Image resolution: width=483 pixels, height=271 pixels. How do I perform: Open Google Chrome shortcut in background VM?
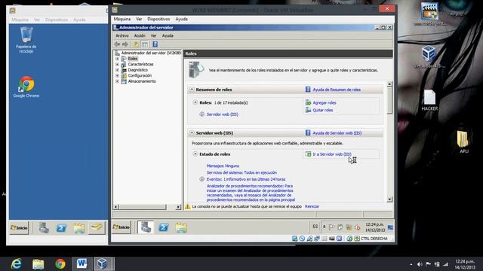pos(26,87)
